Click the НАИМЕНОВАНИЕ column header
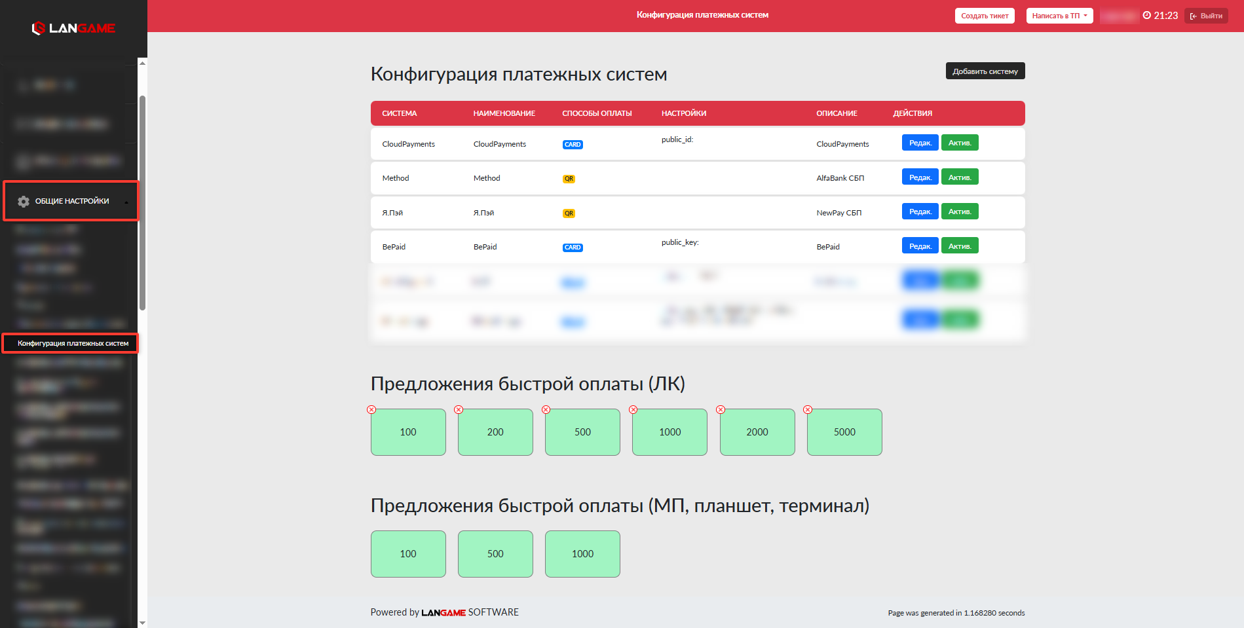The width and height of the screenshot is (1244, 628). click(504, 113)
